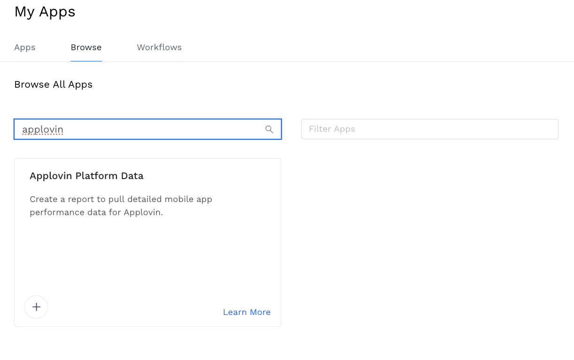Open the Workflows tab

tap(159, 47)
